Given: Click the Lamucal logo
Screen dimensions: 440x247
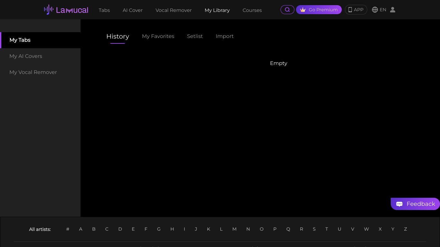Looking at the screenshot, I should [66, 10].
